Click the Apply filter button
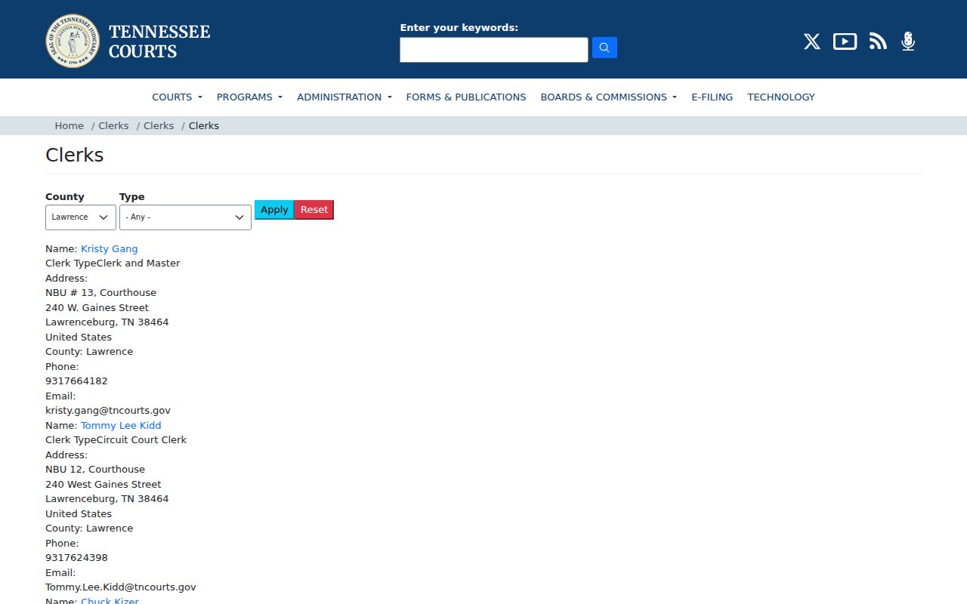This screenshot has height=604, width=967. pos(274,210)
